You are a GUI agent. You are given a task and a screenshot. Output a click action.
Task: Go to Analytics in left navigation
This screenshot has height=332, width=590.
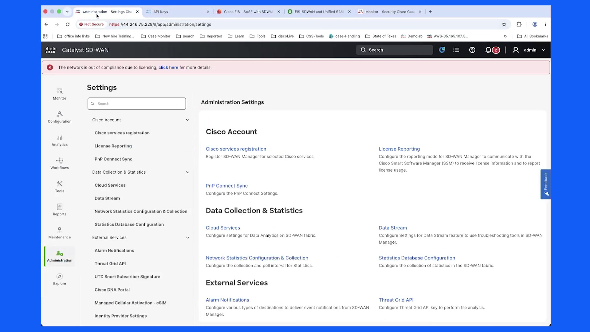[59, 140]
